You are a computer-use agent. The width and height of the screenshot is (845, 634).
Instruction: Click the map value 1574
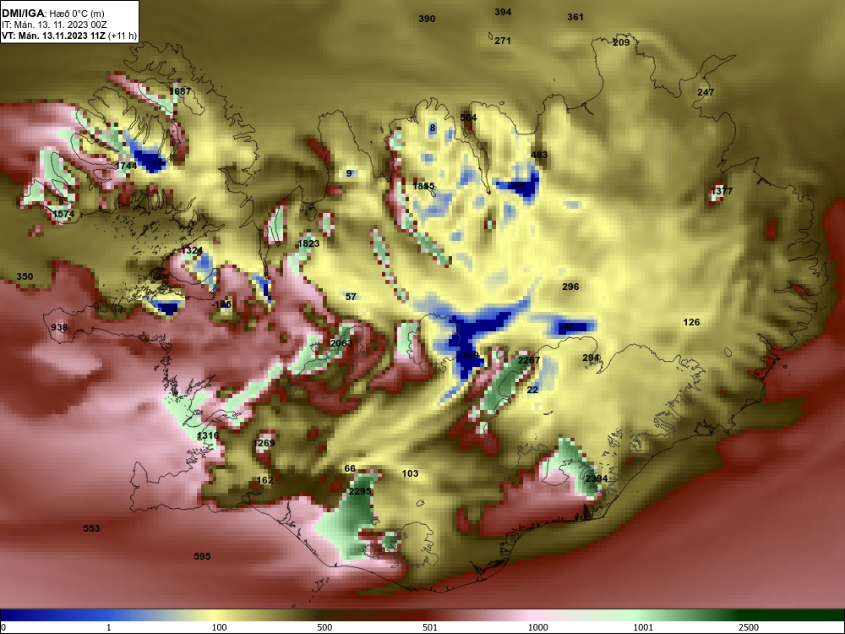[x=63, y=214]
